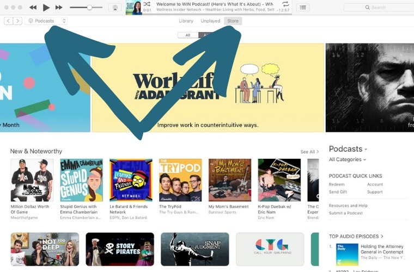Open the Resources and Help link
414x272 pixels.
pos(348,206)
